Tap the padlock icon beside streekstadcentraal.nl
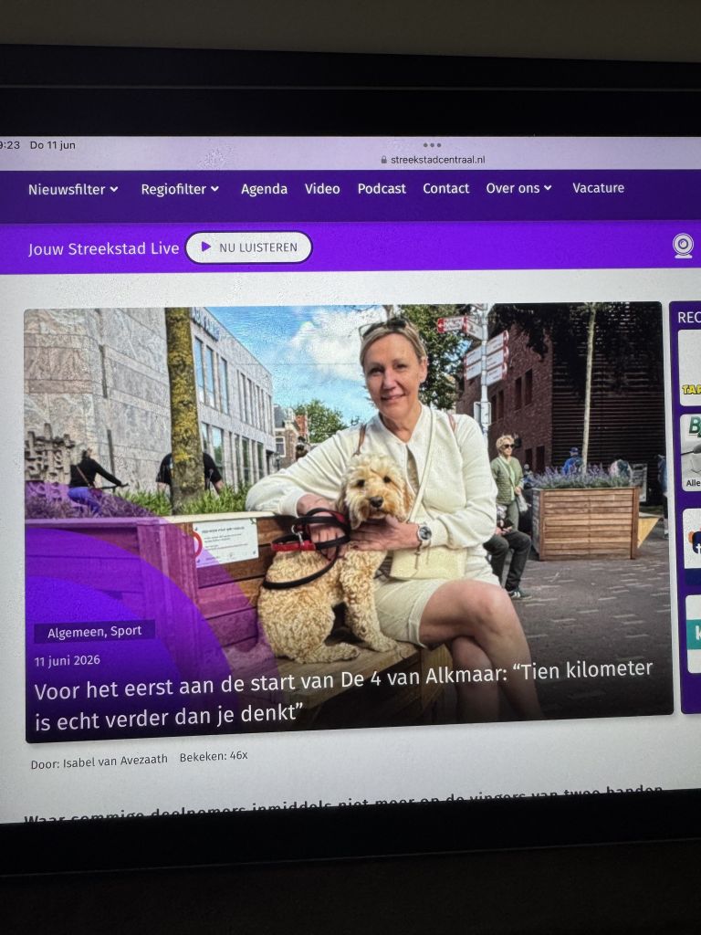This screenshot has width=701, height=935. point(384,160)
